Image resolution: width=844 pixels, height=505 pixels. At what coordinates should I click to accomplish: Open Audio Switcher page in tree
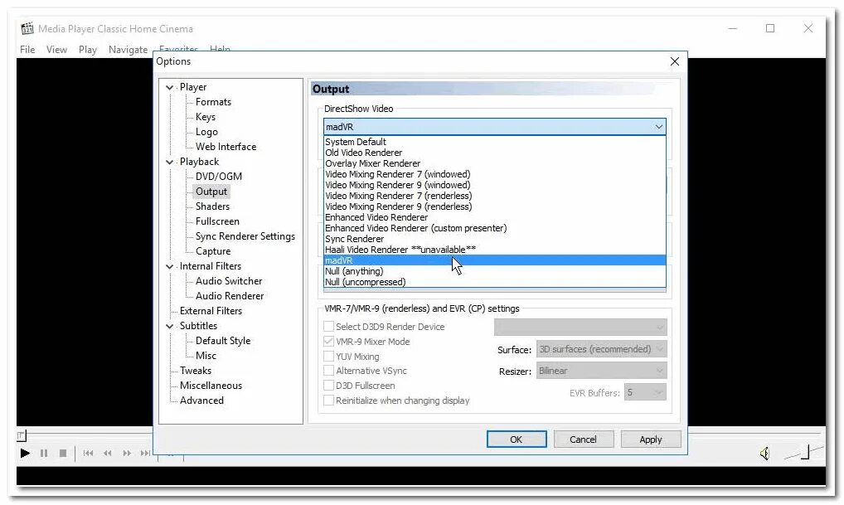click(229, 281)
